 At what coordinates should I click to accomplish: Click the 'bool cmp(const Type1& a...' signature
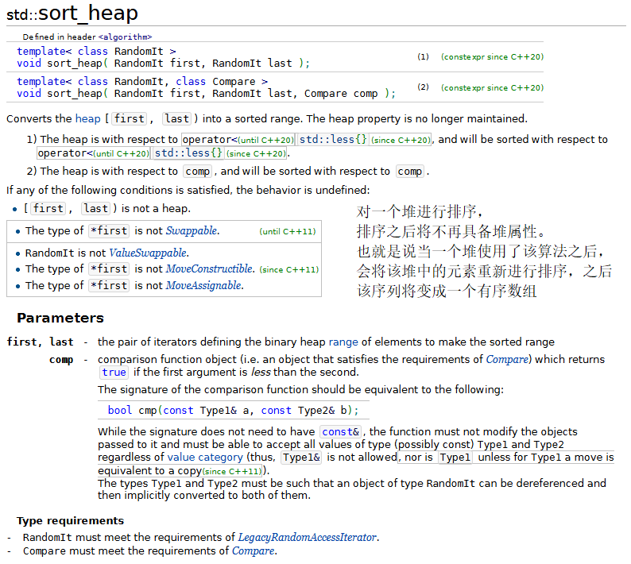coord(233,411)
